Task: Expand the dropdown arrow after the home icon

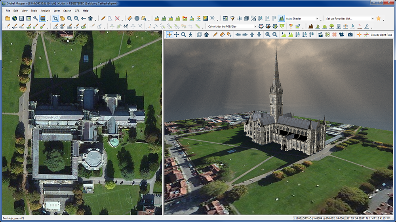Action: [95, 20]
